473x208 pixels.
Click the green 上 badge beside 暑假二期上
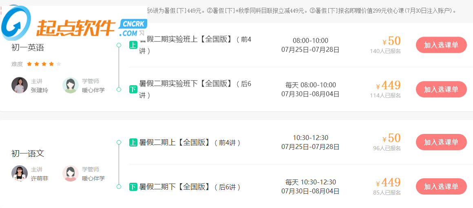[133, 142]
